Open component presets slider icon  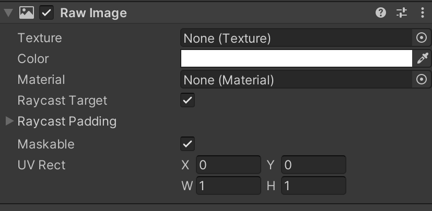pyautogui.click(x=402, y=13)
